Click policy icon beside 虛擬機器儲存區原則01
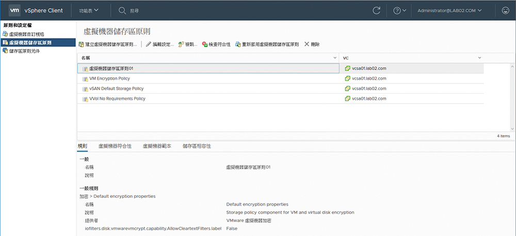516x236 pixels. tap(85, 69)
